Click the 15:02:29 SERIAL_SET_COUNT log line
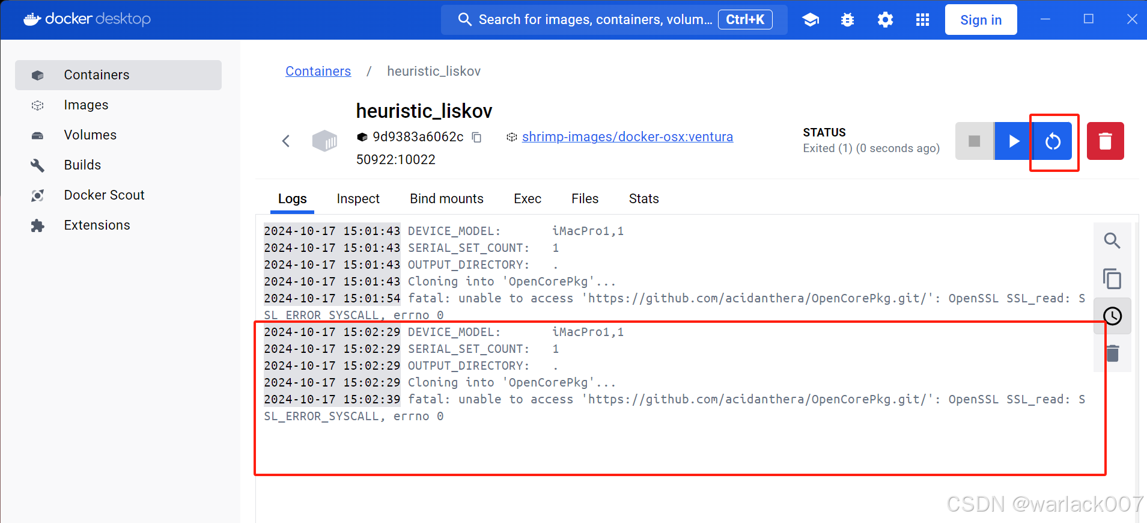This screenshot has width=1147, height=523. pyautogui.click(x=412, y=349)
